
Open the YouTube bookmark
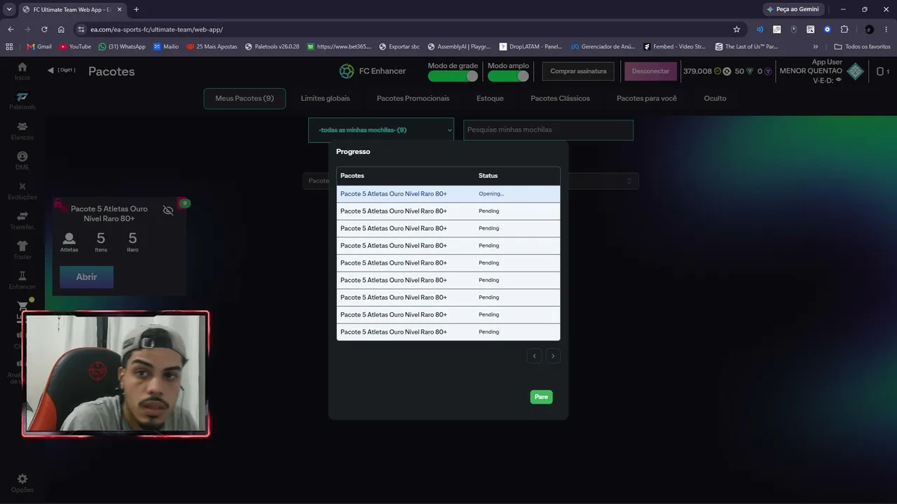click(x=75, y=47)
